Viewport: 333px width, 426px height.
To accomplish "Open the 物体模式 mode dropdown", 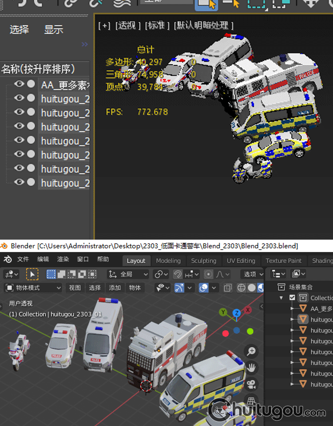I will [33, 288].
